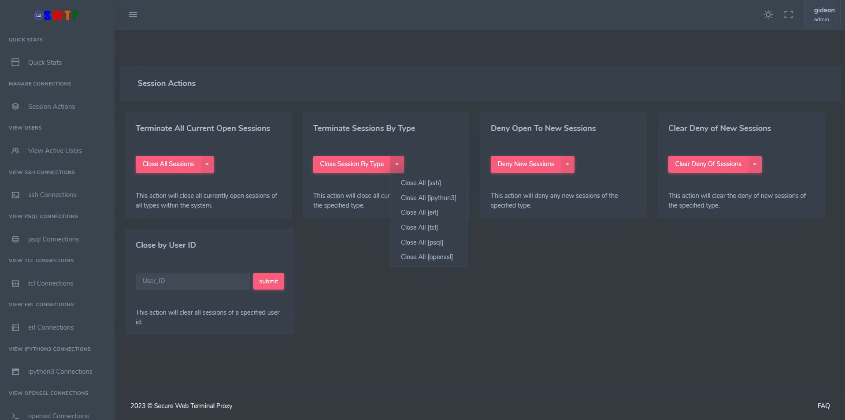Click the Quick Stats sidebar icon
This screenshot has height=420, width=845.
(15, 63)
